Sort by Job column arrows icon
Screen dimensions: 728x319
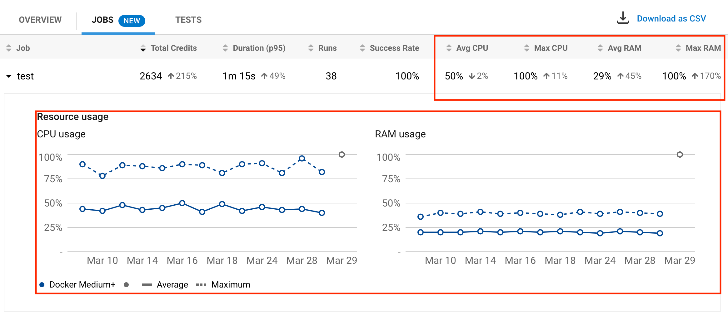coord(9,48)
